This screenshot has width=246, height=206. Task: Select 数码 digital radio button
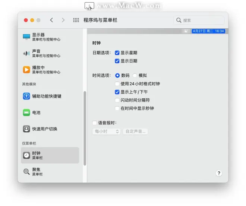(117, 76)
